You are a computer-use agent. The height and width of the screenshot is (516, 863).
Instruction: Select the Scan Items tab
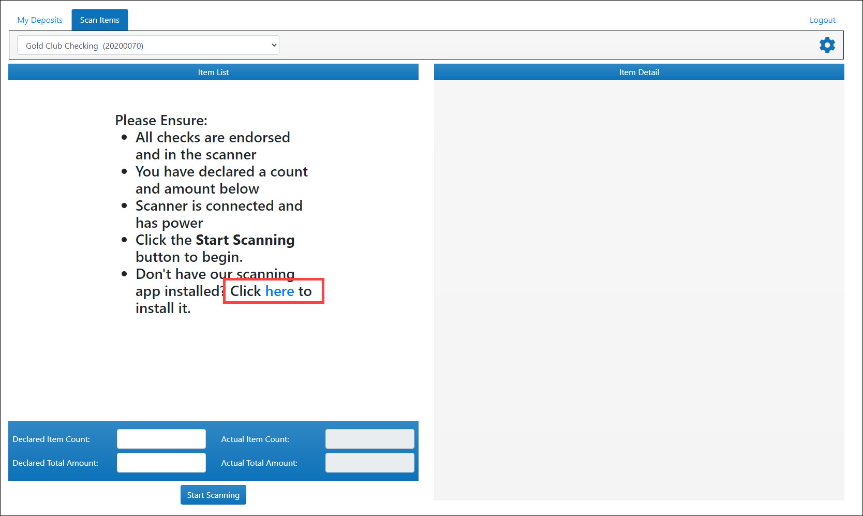99,20
